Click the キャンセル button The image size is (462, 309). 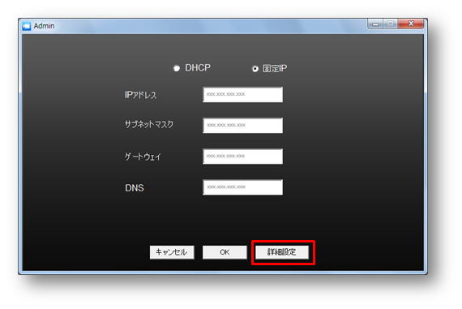[x=172, y=252]
